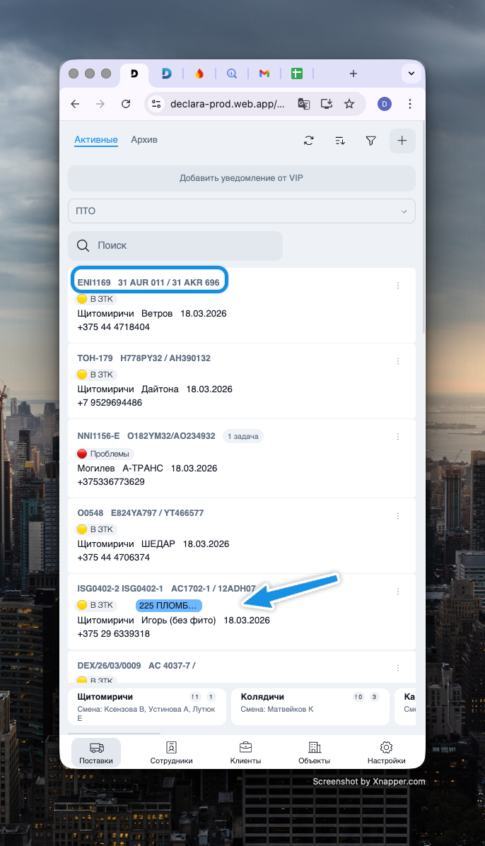
Task: Switch to the flame icon browser tab
Action: 199,74
